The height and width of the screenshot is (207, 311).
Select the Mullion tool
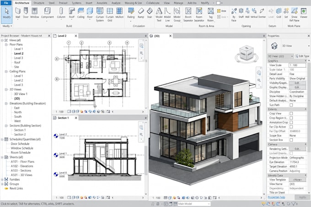[x=119, y=13]
